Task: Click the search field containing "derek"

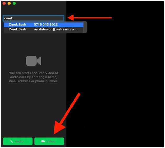Action: tap(33, 18)
